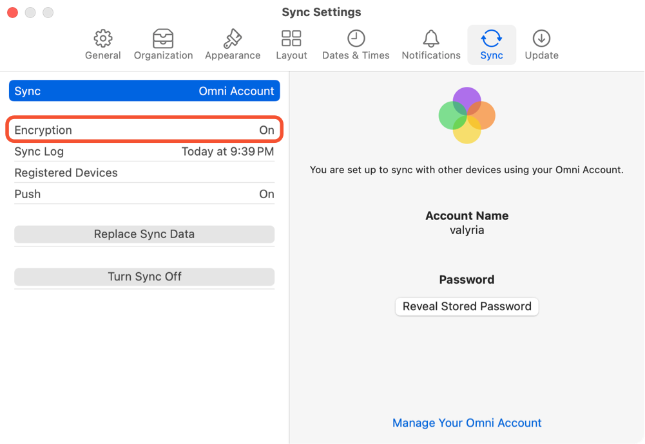
Task: Close the Sync Settings window
Action: click(x=13, y=13)
